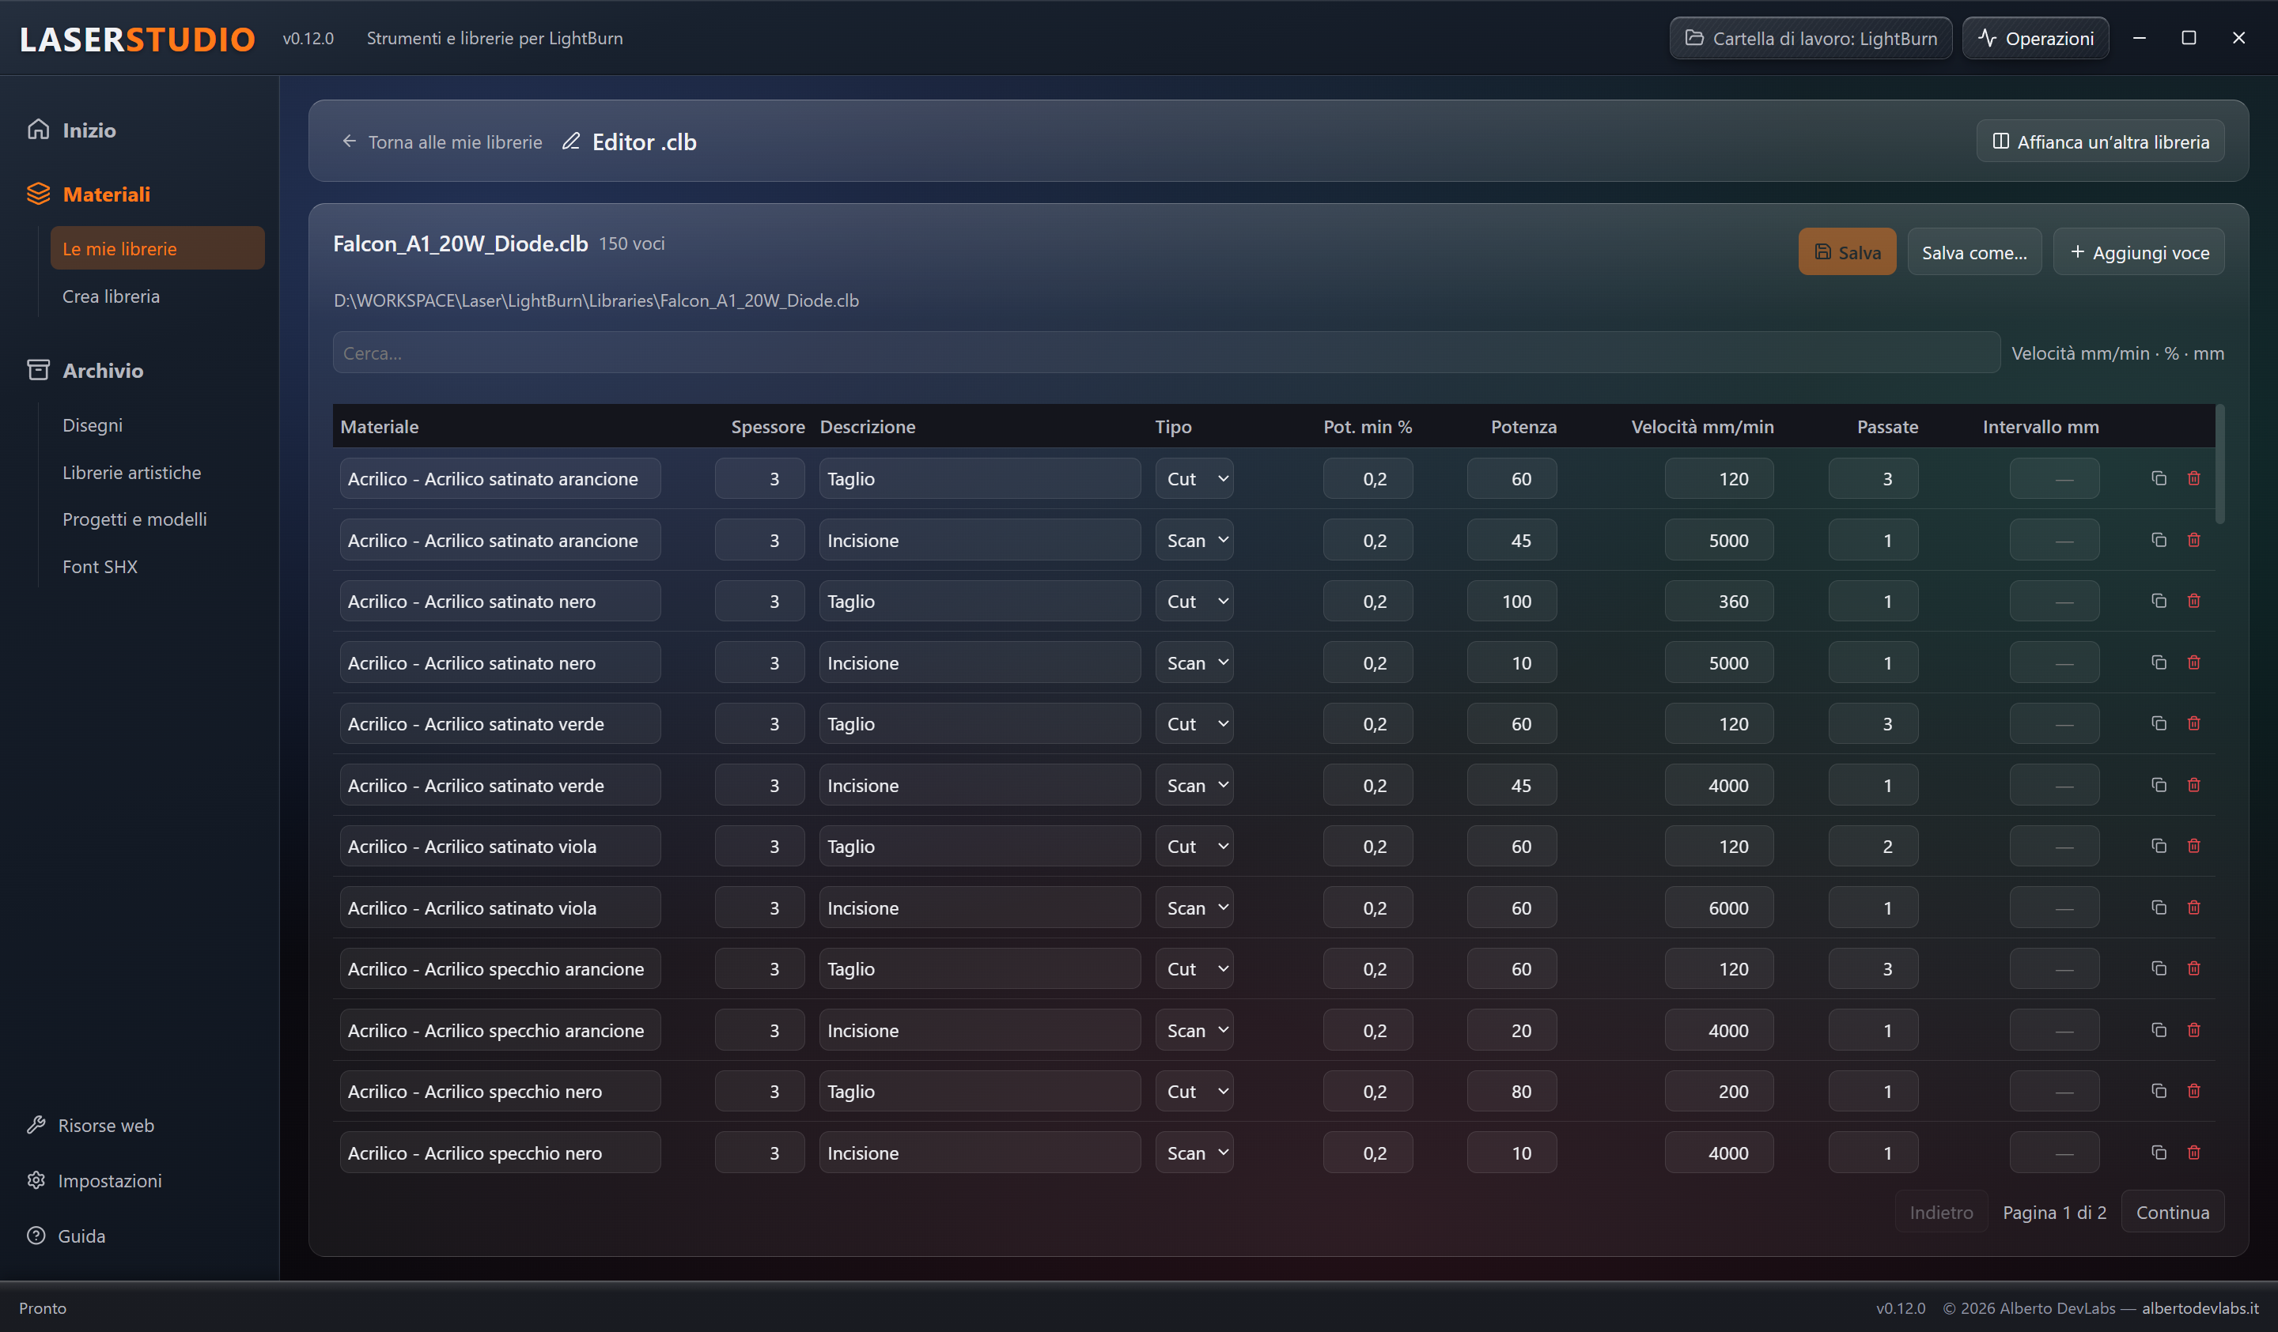2278x1332 pixels.
Task: Open Tipo dropdown for specchio arancione Incisione
Action: pyautogui.click(x=1194, y=1030)
